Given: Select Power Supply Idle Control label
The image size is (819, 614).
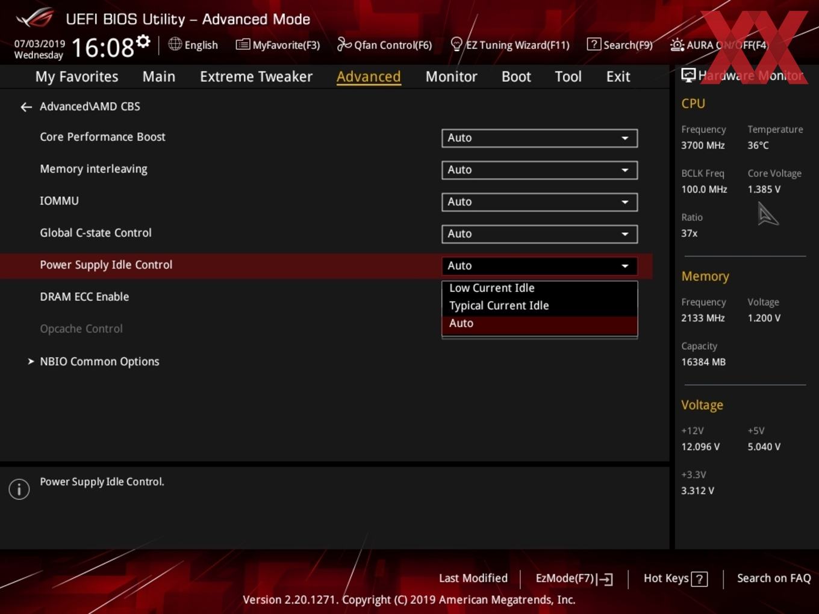Looking at the screenshot, I should pyautogui.click(x=106, y=265).
